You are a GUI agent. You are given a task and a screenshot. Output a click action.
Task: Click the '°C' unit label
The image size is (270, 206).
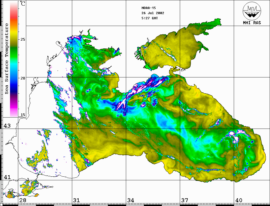[x=23, y=3]
